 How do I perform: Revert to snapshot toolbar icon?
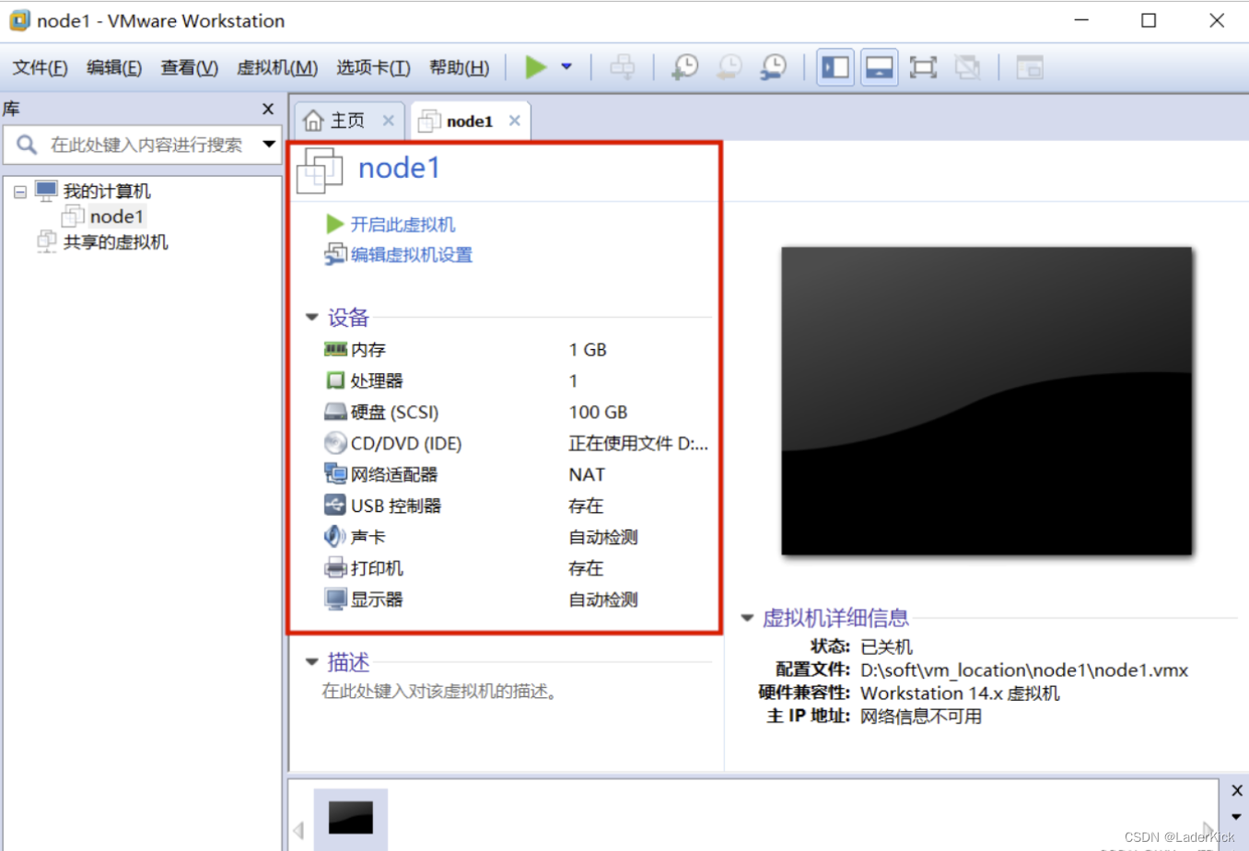[x=729, y=67]
